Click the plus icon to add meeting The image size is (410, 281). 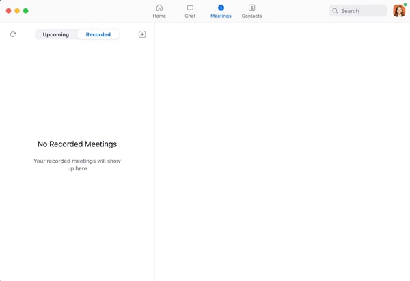[x=142, y=34]
